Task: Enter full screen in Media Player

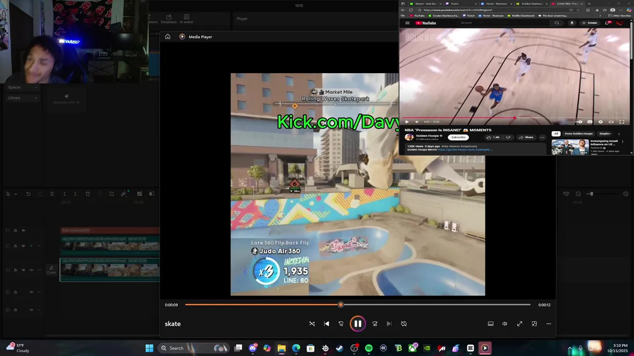Action: pyautogui.click(x=520, y=324)
